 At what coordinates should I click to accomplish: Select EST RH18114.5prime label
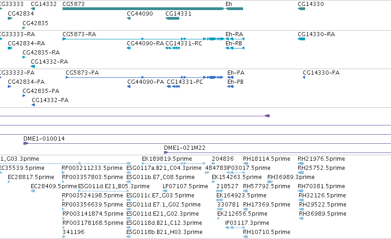click(x=266, y=159)
